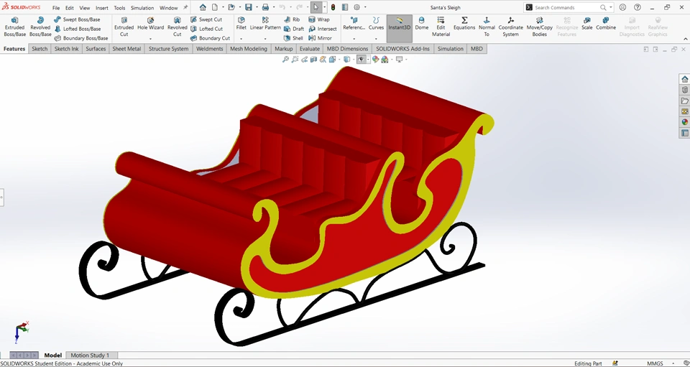Screen dimensions: 690x367
Task: Switch to the Sketch tab
Action: tap(40, 49)
